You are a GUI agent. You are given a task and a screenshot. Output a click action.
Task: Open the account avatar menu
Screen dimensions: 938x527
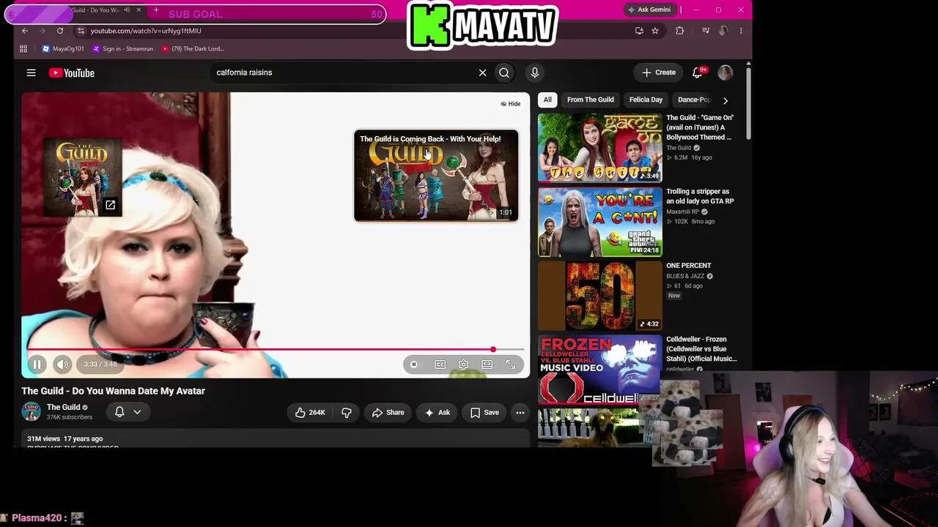[x=725, y=72]
